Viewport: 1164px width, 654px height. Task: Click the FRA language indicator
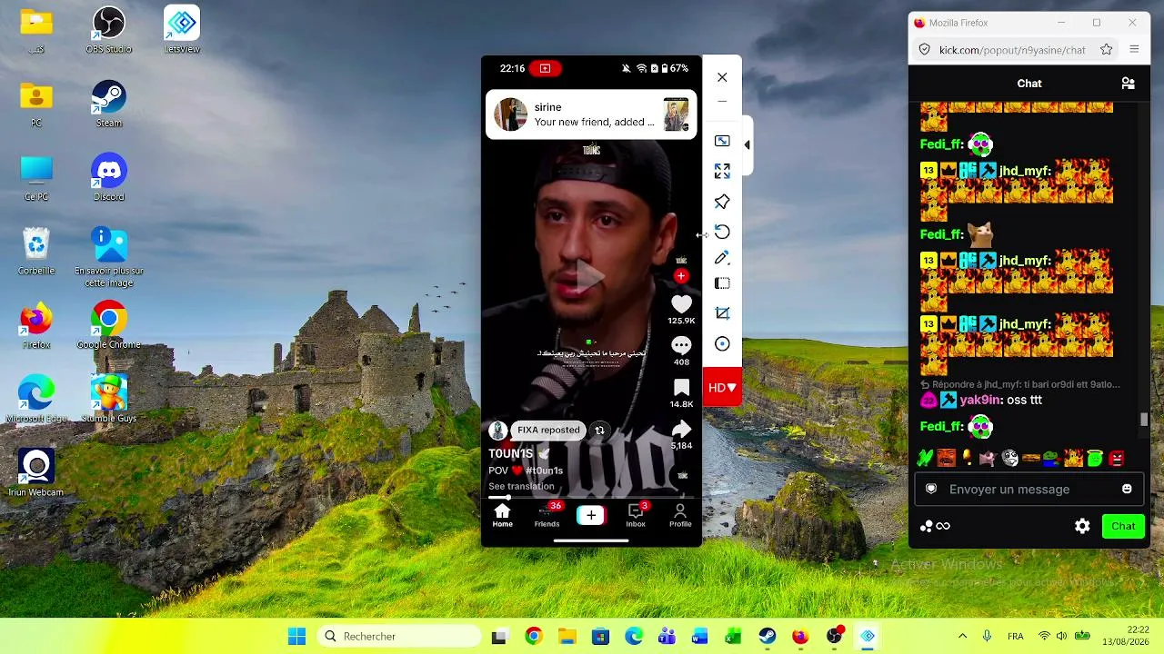coord(1016,637)
